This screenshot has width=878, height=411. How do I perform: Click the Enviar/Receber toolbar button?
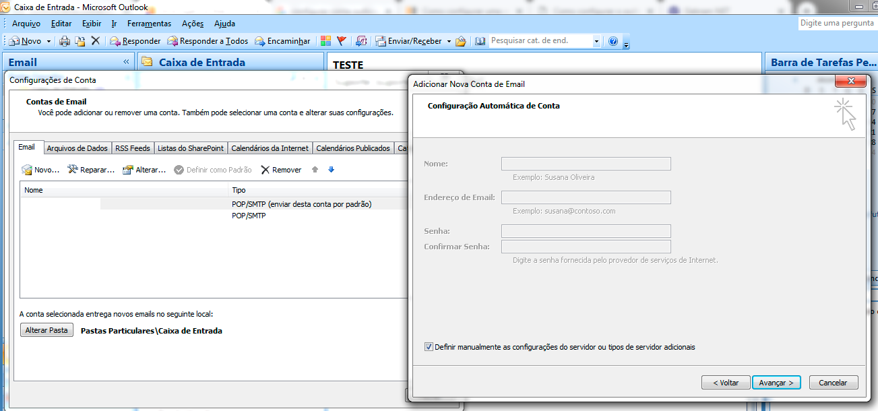408,41
